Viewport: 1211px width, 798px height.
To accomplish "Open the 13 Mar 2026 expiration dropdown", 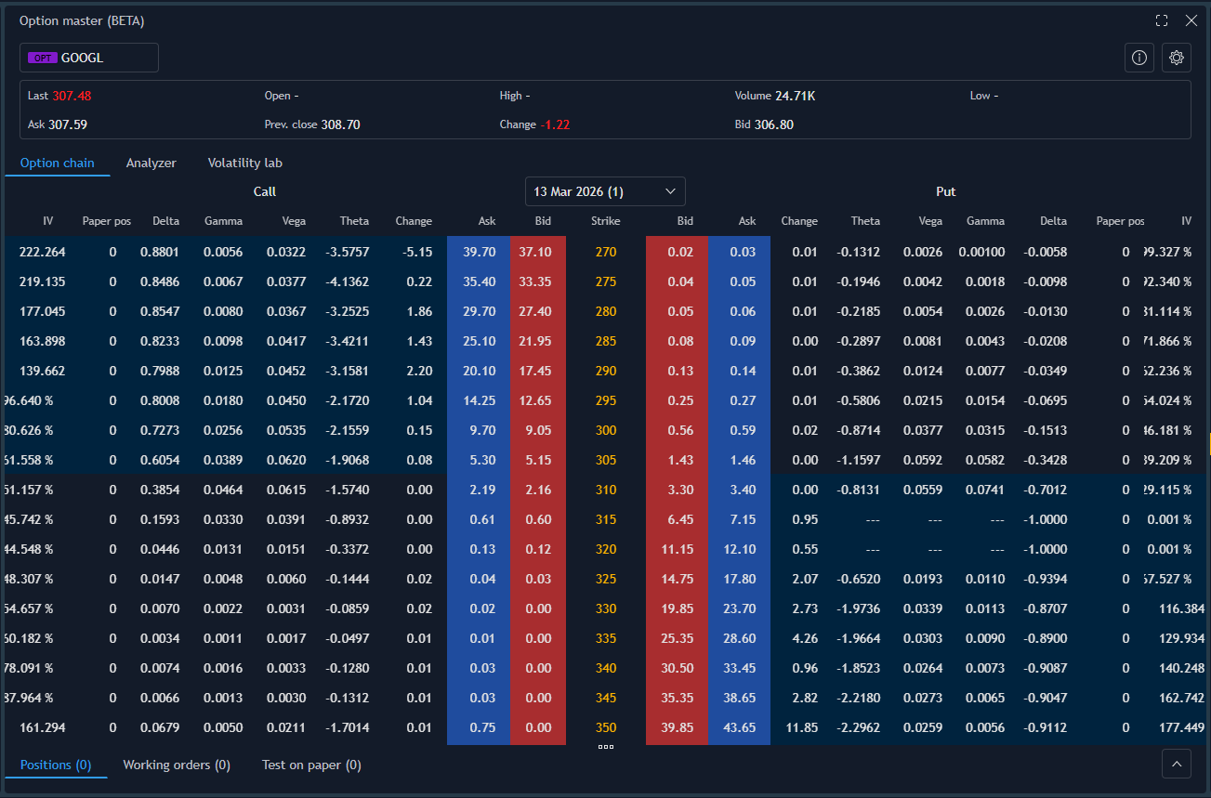I will point(605,191).
